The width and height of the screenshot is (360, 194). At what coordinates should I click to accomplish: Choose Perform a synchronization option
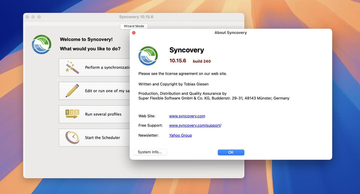click(94, 67)
